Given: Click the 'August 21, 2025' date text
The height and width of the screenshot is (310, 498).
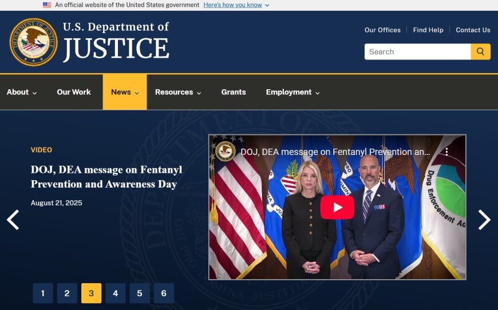Looking at the screenshot, I should click(57, 202).
